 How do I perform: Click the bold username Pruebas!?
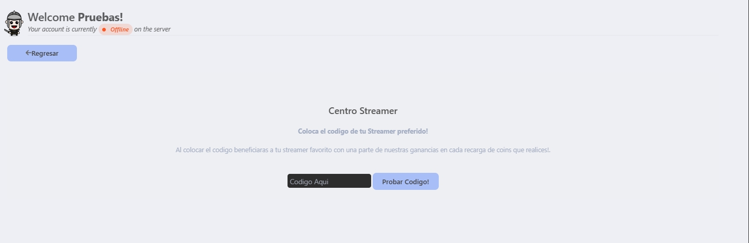pos(101,17)
